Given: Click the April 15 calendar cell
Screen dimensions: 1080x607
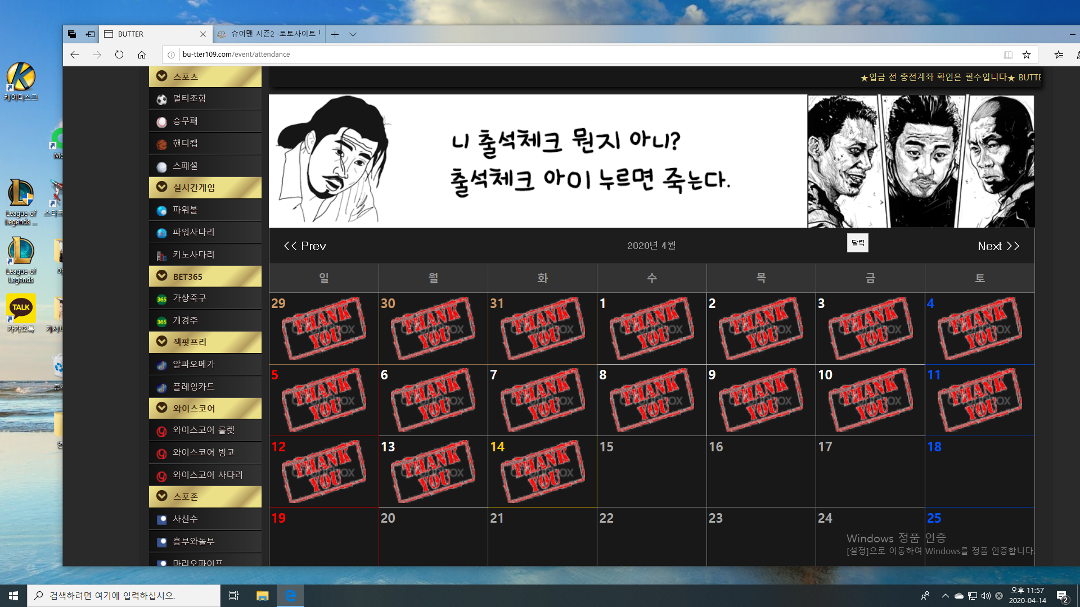Looking at the screenshot, I should (x=651, y=472).
